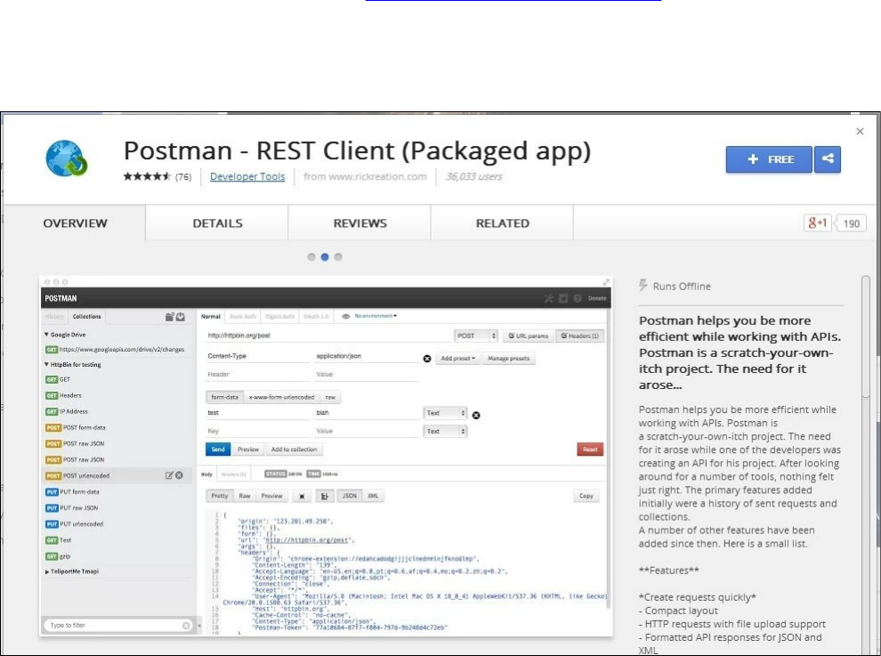Click the Runs Offline lightning icon

tap(643, 286)
